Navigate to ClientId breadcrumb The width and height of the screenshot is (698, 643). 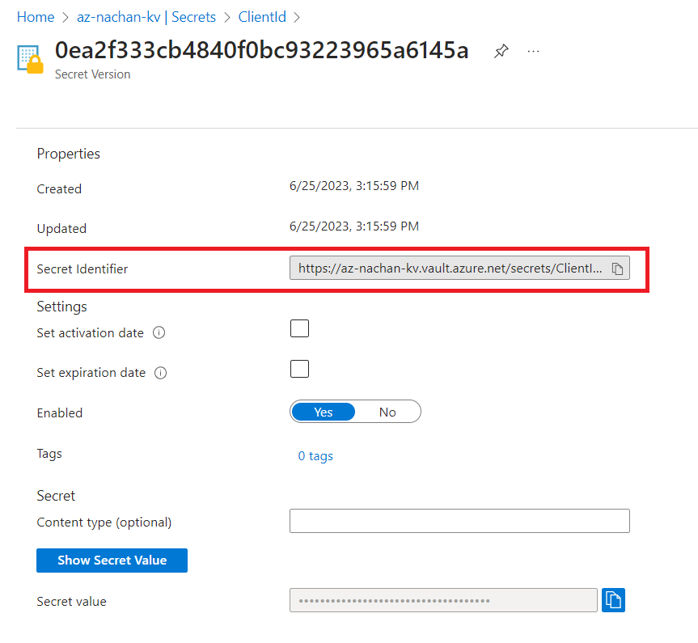click(262, 16)
